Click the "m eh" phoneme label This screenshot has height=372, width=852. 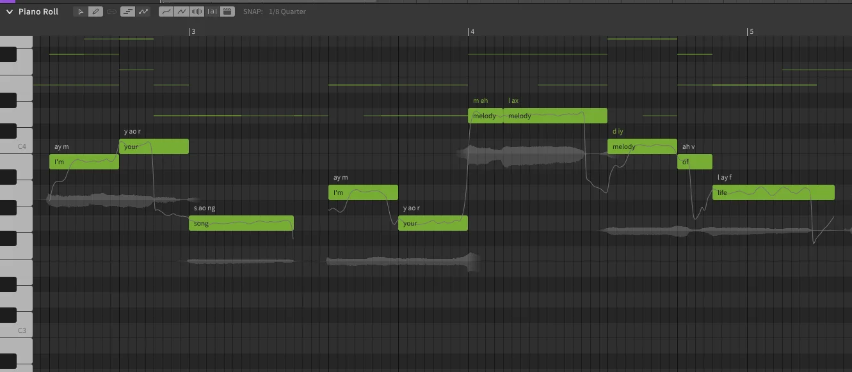point(480,101)
